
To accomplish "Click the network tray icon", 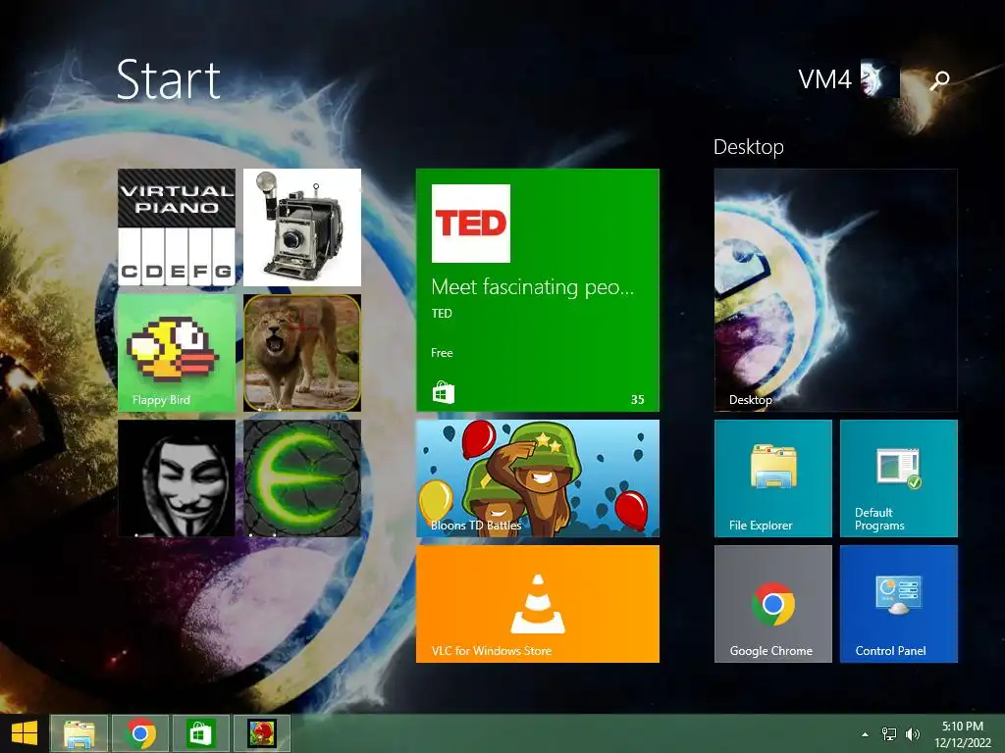I will (x=889, y=734).
